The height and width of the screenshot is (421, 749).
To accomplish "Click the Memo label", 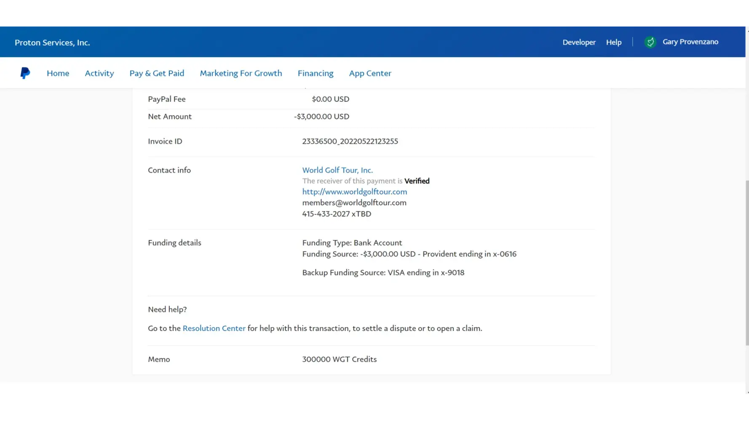I will tap(159, 359).
